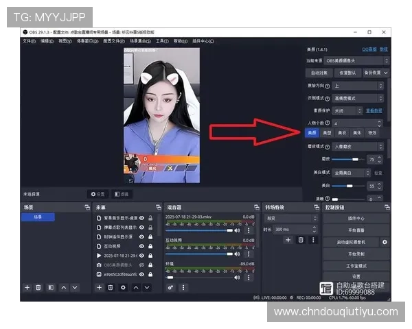The height and width of the screenshot is (329, 412).
Task: Switch to the 美型 tab
Action: point(327,133)
